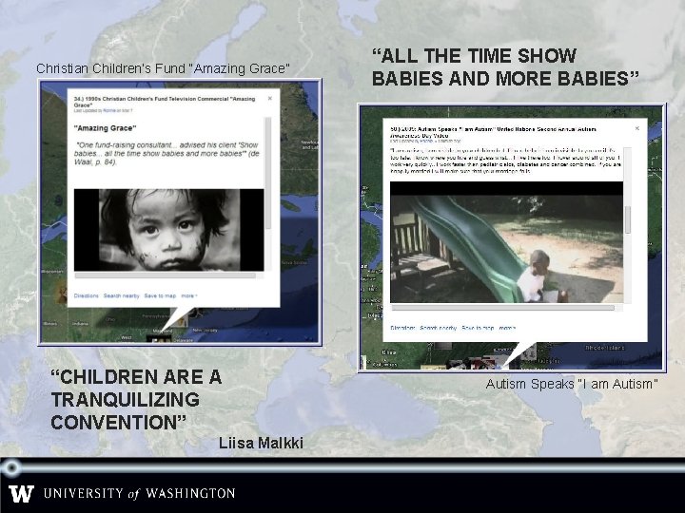Click Save to map in Amazing Grace popup

[160, 295]
